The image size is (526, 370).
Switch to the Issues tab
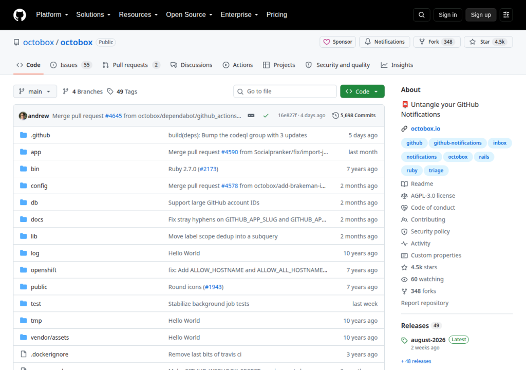point(71,65)
